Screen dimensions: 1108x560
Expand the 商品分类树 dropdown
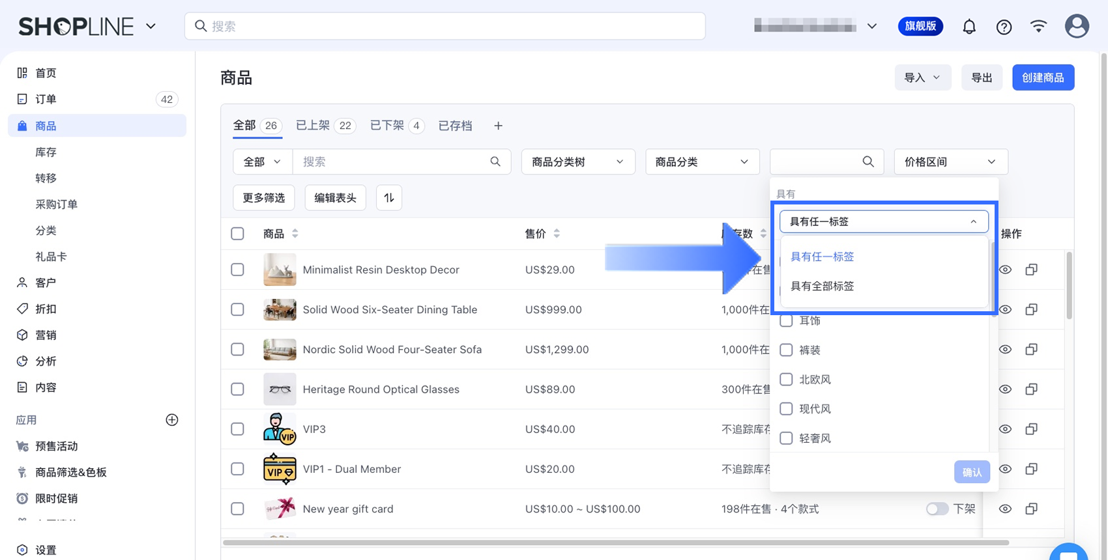(x=577, y=161)
